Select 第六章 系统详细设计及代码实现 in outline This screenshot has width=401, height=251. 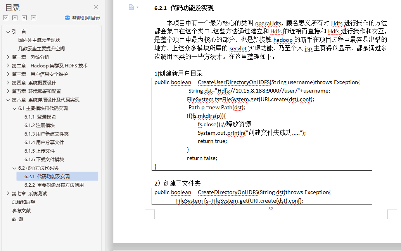(x=45, y=100)
